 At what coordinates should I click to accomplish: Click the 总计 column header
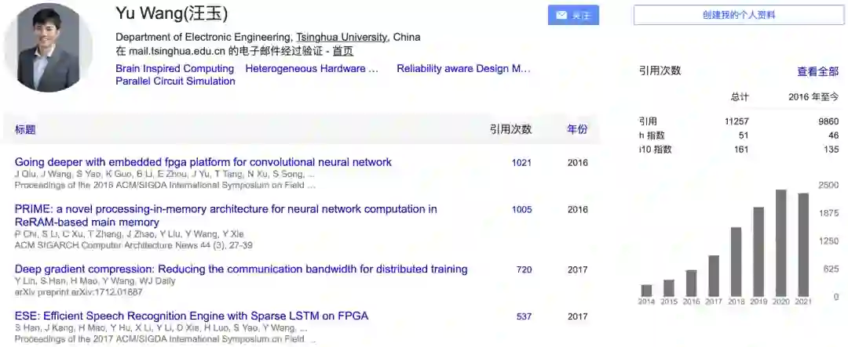(x=740, y=97)
